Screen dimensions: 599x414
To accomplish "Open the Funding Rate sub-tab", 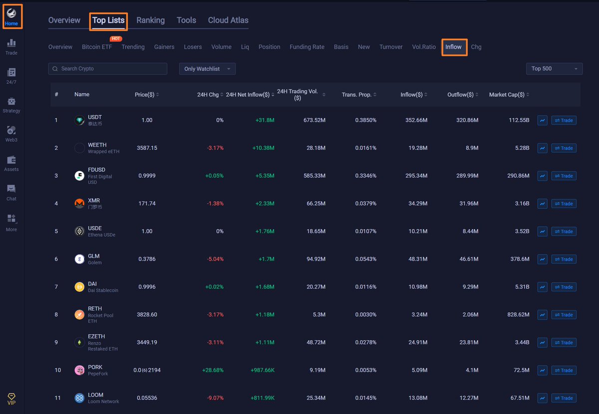I will pyautogui.click(x=307, y=47).
